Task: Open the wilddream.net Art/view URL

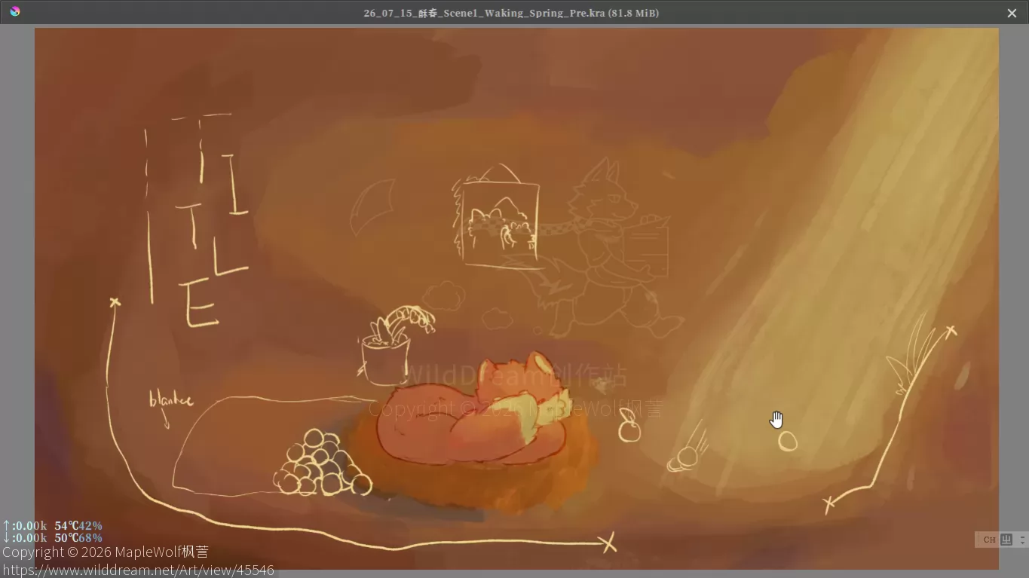Action: pos(139,570)
